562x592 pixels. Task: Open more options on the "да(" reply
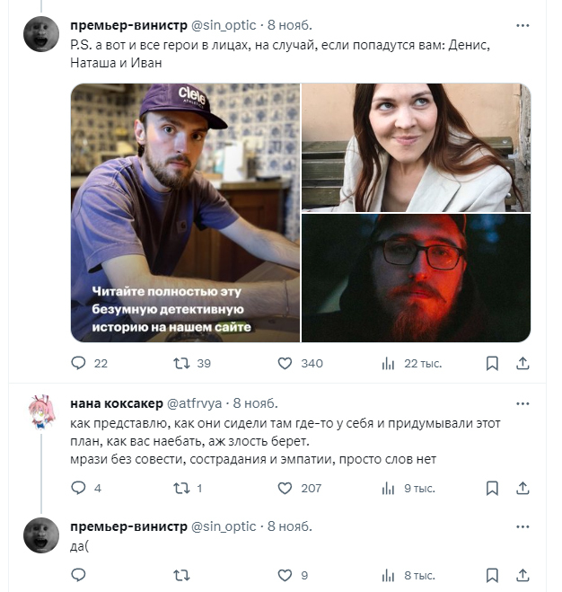(x=523, y=526)
